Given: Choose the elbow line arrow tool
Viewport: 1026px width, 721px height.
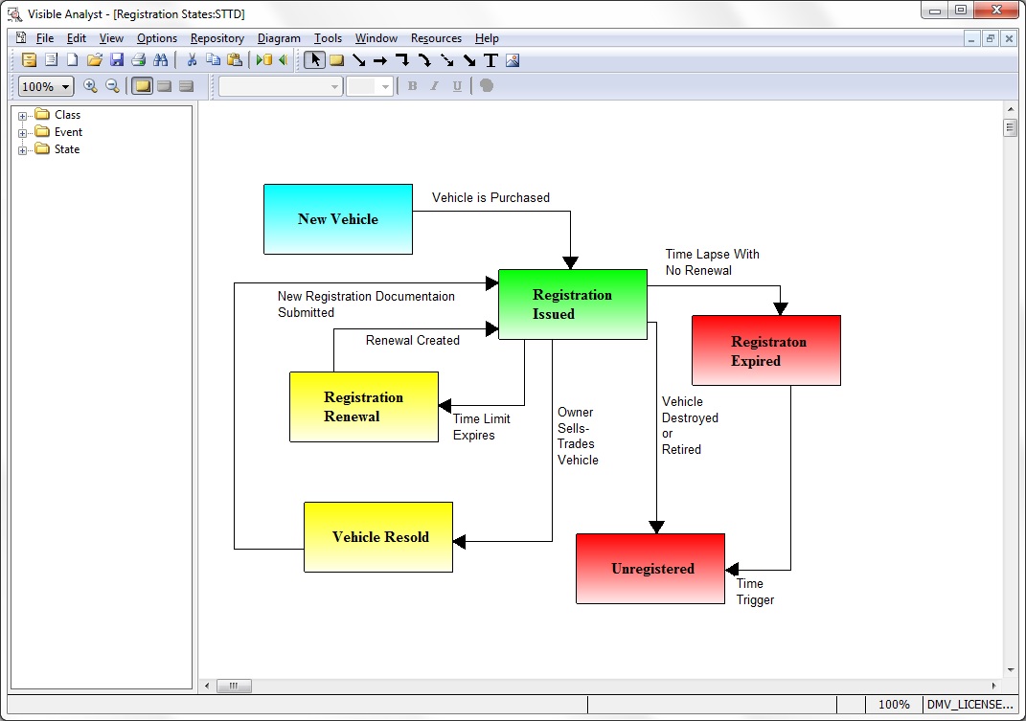Looking at the screenshot, I should pyautogui.click(x=402, y=60).
